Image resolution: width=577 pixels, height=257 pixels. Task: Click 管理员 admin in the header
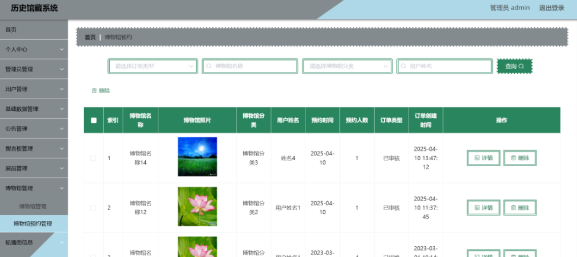[510, 8]
